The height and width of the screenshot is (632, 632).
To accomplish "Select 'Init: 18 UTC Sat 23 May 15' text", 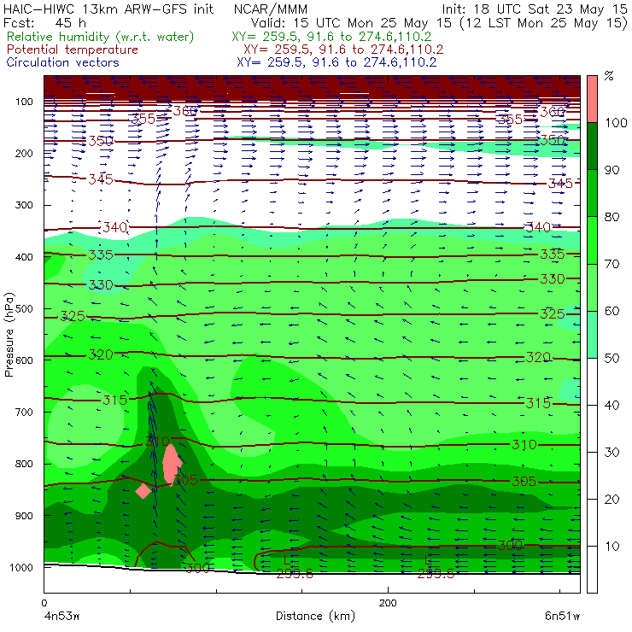I will coord(535,9).
